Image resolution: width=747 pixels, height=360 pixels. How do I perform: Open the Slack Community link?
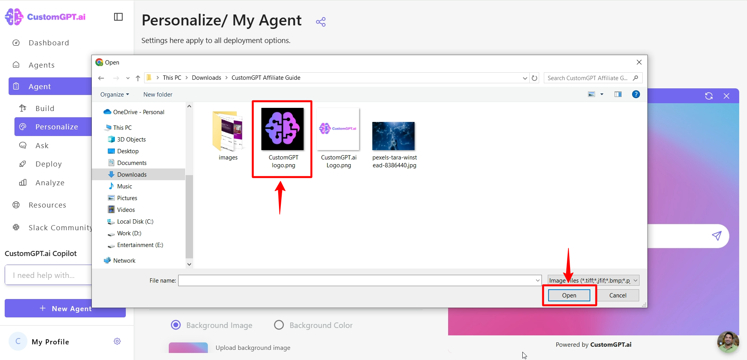coord(60,227)
